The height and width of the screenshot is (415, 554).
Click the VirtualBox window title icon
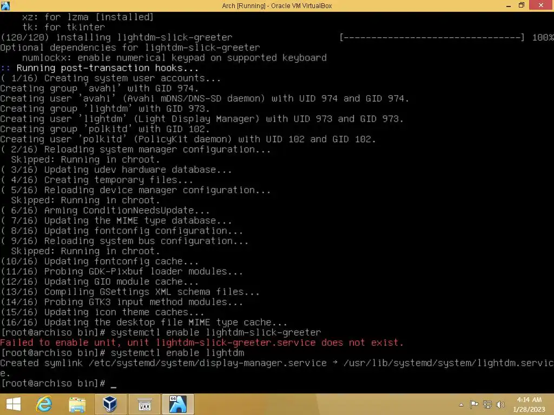(x=5, y=5)
